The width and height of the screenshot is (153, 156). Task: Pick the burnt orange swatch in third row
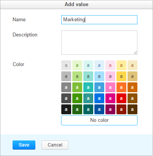[x=132, y=87]
